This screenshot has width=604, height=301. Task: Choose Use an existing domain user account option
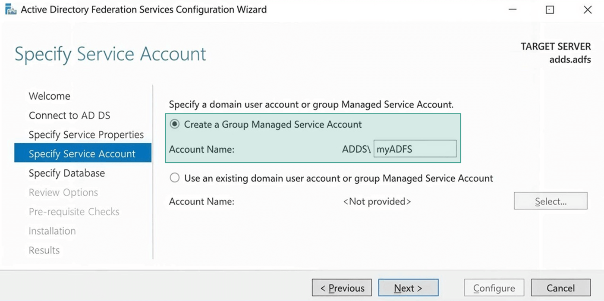tap(175, 178)
